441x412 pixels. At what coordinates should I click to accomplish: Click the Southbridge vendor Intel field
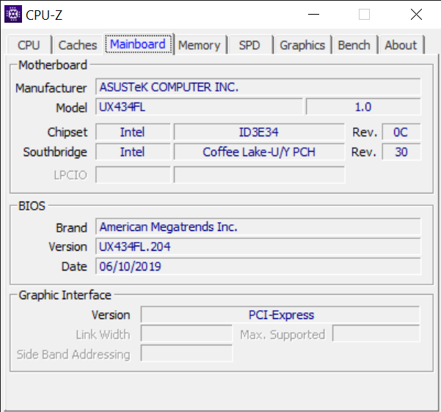(133, 152)
